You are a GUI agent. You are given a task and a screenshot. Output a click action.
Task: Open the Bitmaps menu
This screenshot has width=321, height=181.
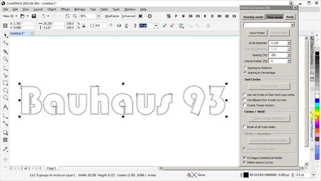[x=80, y=9]
